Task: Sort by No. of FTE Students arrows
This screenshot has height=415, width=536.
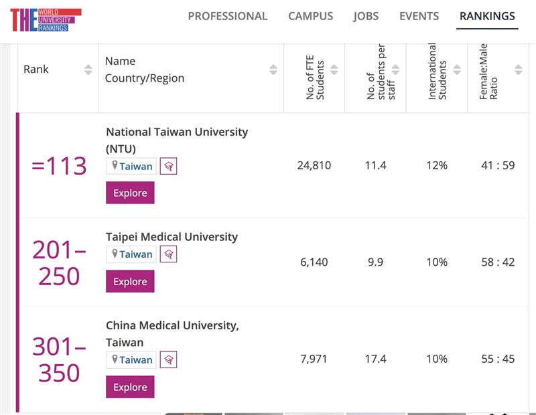Action: tap(334, 70)
